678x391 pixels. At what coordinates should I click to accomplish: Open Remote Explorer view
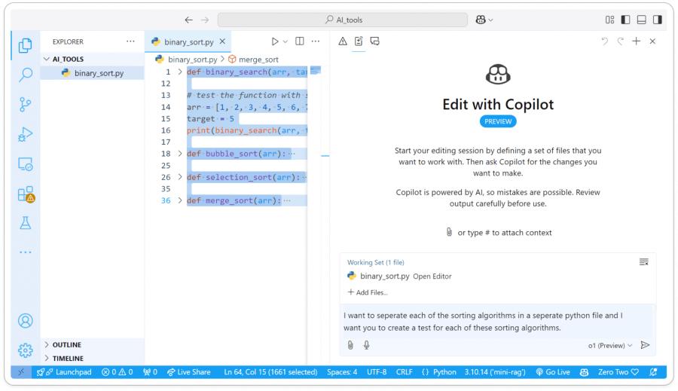click(26, 164)
